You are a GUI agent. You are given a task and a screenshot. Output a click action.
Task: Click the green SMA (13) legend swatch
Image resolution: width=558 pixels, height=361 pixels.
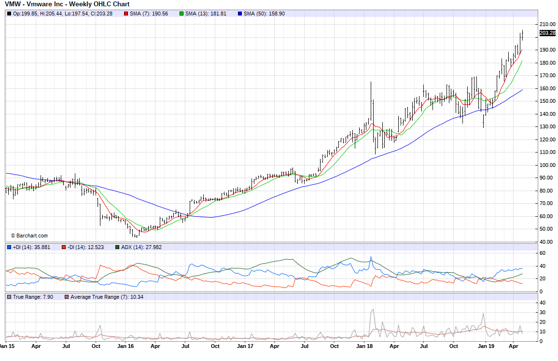181,14
